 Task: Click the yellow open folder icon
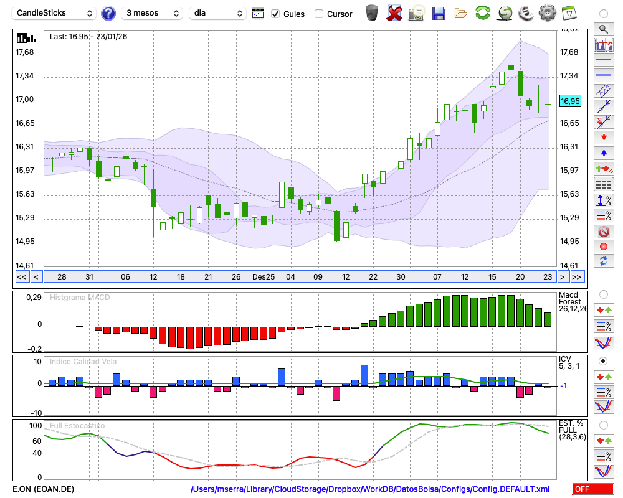pyautogui.click(x=460, y=12)
